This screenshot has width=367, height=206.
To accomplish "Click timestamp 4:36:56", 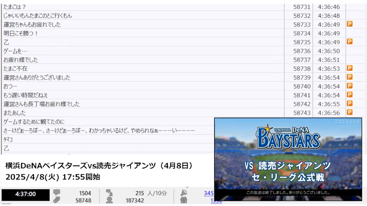I will (x=329, y=113).
